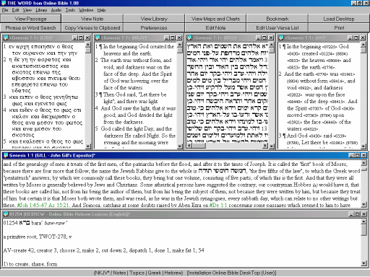Click 'a primitive root' line in lexicon
The width and height of the screenshot is (370, 277).
38,237
